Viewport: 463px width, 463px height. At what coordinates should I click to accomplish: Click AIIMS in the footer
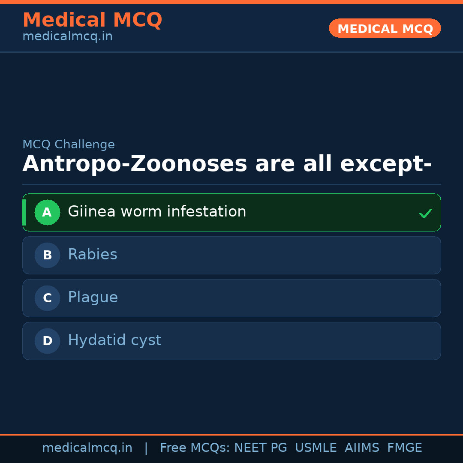tap(362, 448)
